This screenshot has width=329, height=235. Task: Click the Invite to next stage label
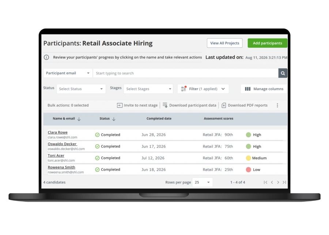141,105
